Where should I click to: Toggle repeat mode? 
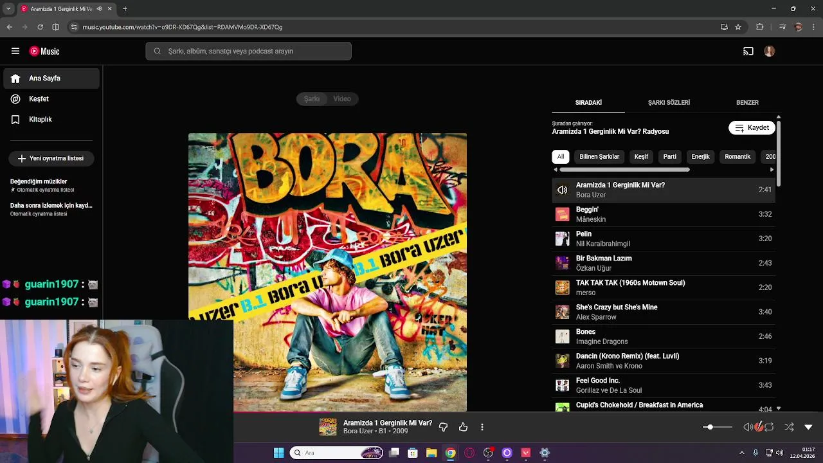(769, 427)
